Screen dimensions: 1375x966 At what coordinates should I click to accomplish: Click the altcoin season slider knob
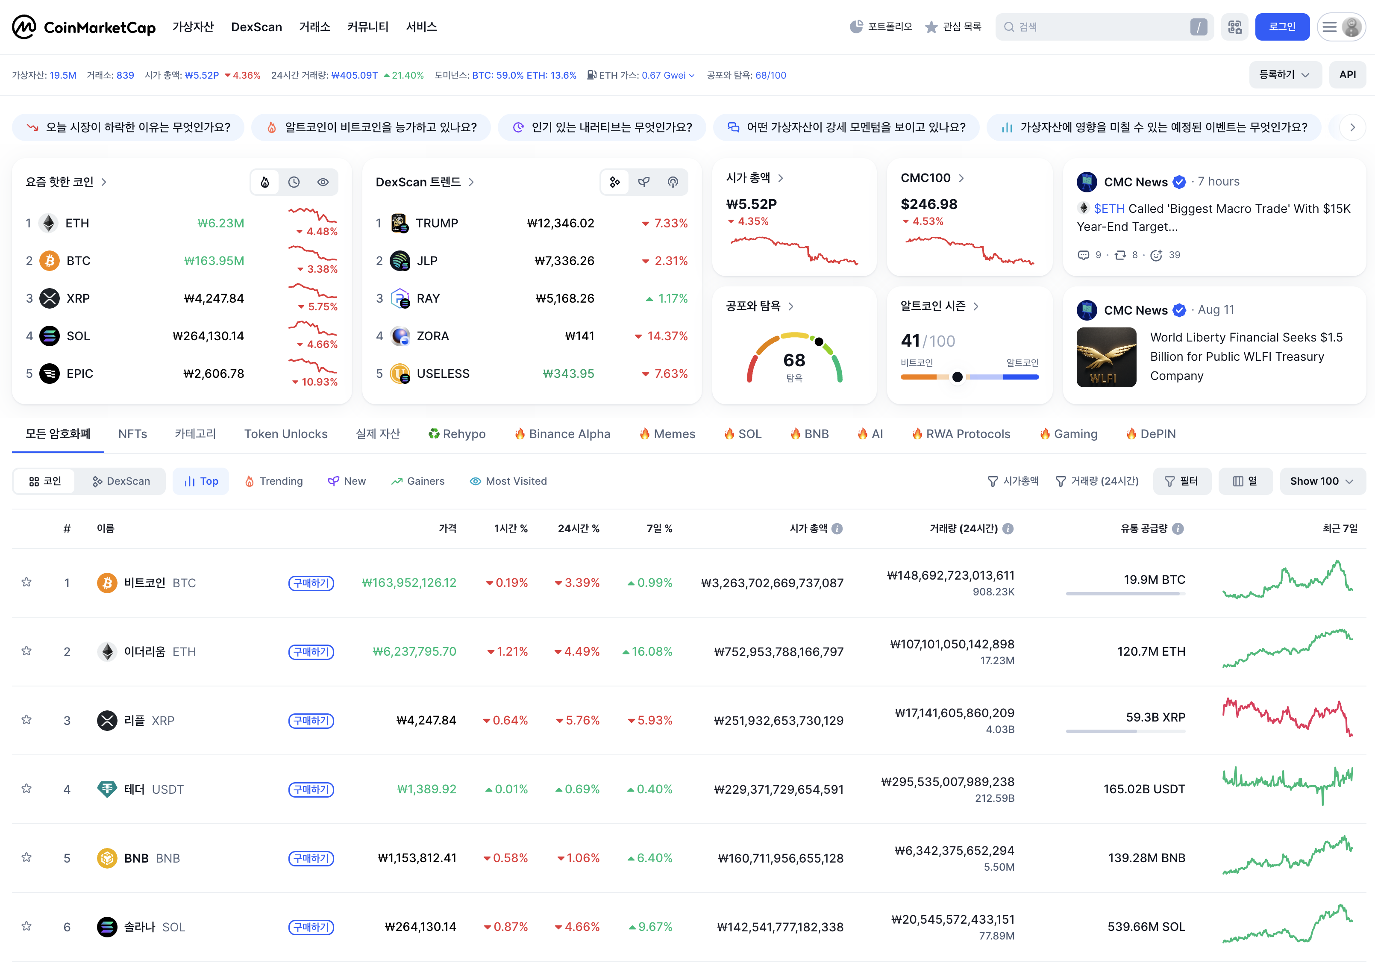pos(957,377)
